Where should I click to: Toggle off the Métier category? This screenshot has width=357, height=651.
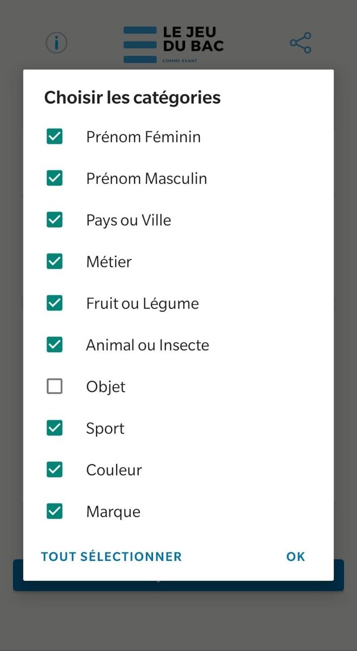pyautogui.click(x=54, y=261)
